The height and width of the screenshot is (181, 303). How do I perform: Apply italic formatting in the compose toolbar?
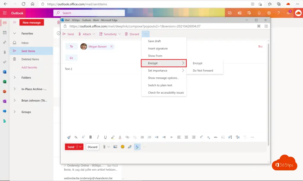(98, 137)
